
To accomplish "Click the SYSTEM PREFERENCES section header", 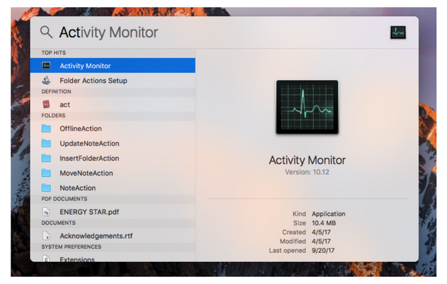I will coord(71,246).
